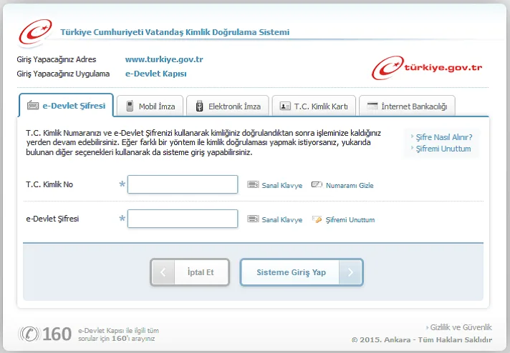The height and width of the screenshot is (353, 510).
Task: Open the T.C. Kimlik Kartı tab
Action: (314, 106)
